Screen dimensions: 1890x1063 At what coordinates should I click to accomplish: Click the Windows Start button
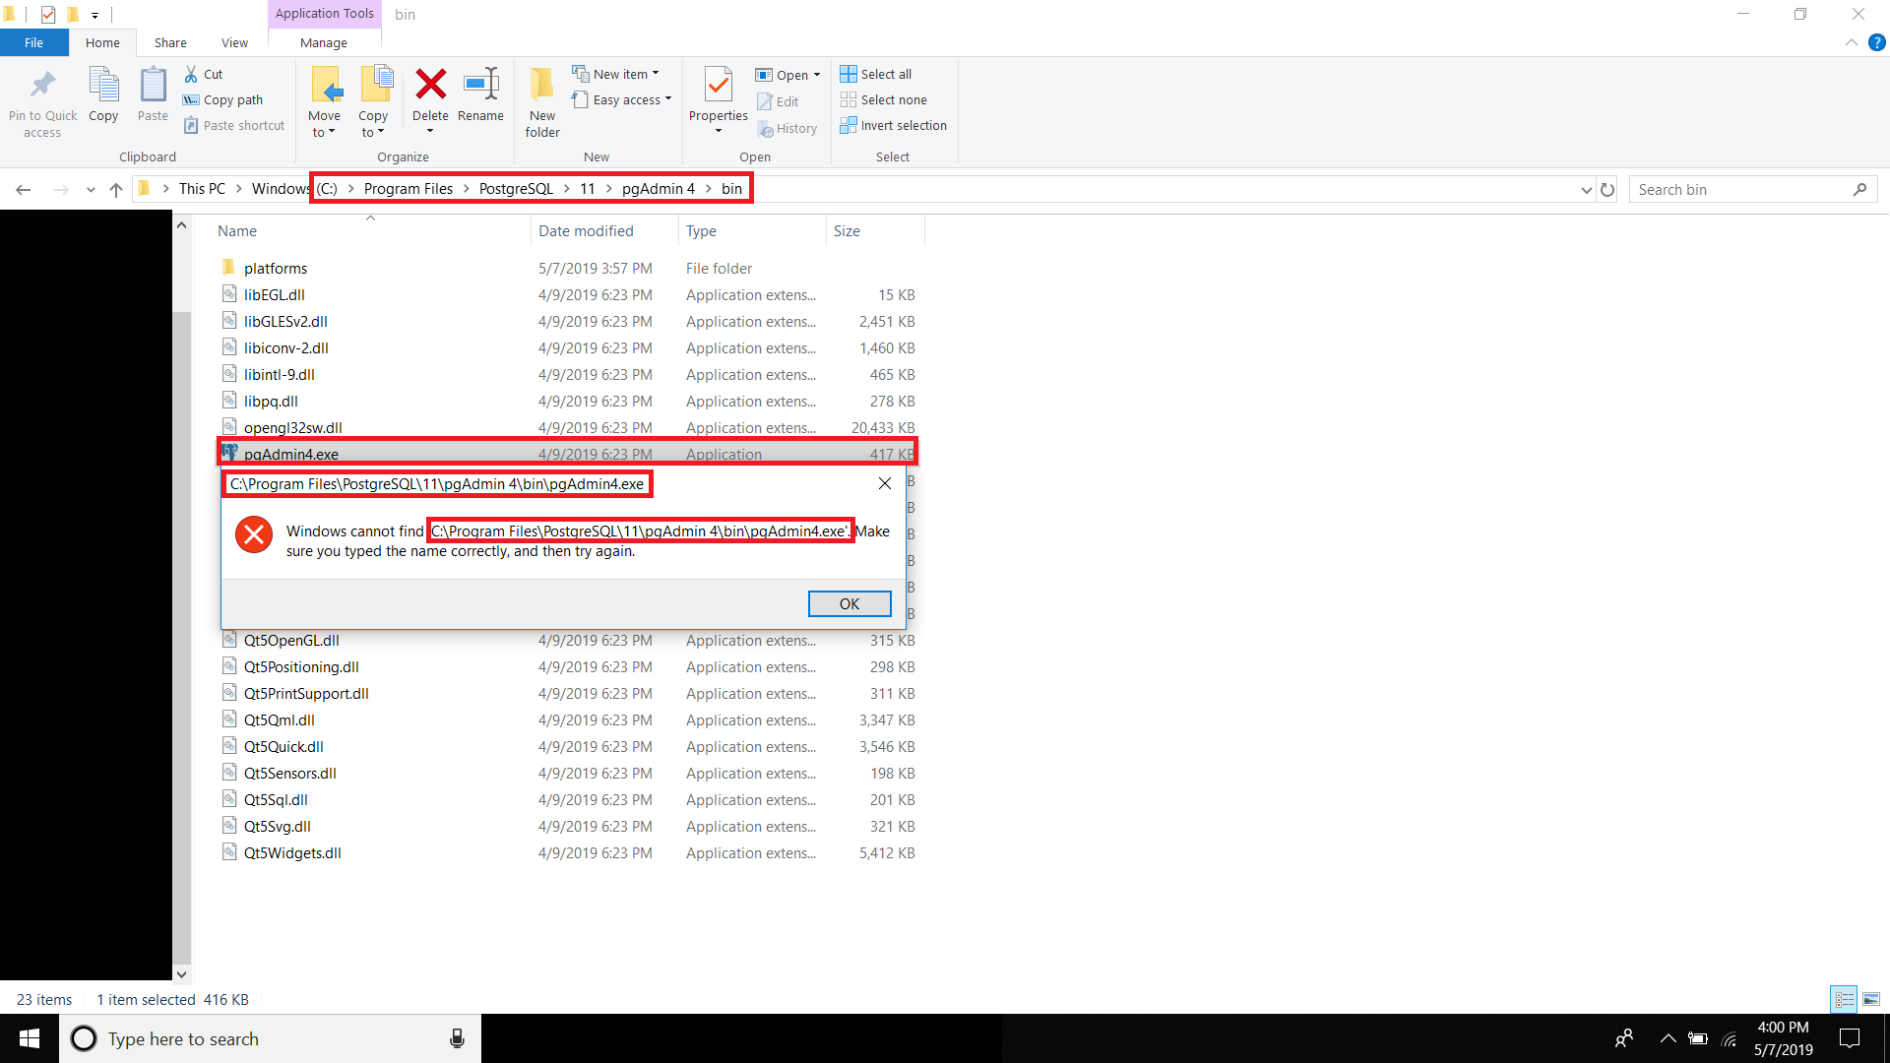click(x=30, y=1038)
